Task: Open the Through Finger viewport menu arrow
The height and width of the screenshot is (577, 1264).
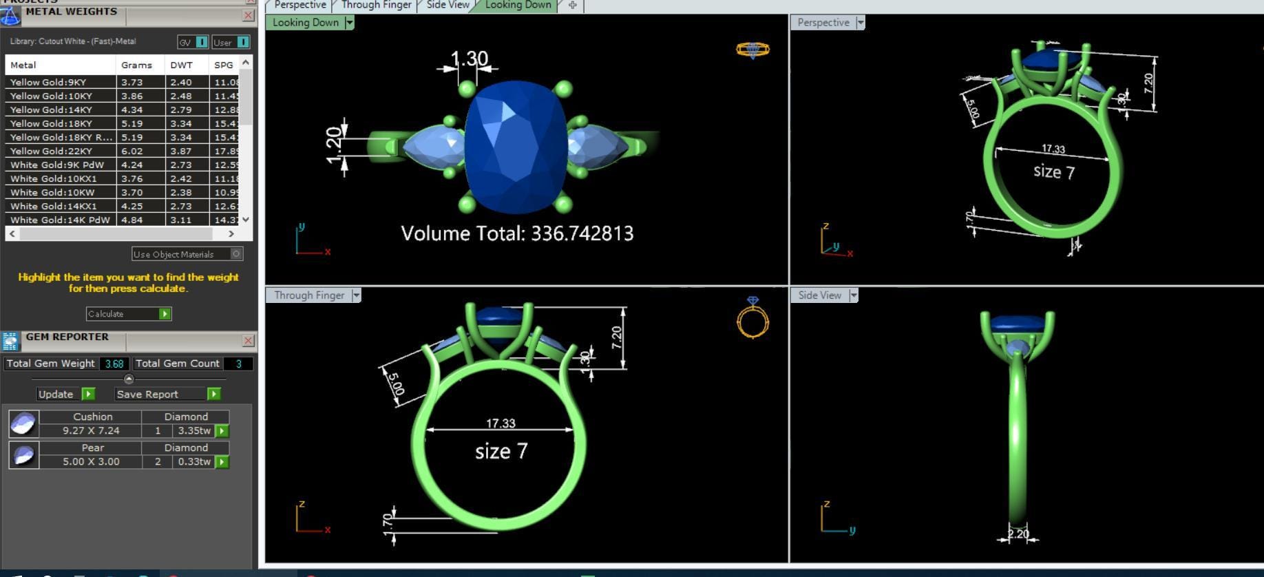Action: click(x=356, y=295)
